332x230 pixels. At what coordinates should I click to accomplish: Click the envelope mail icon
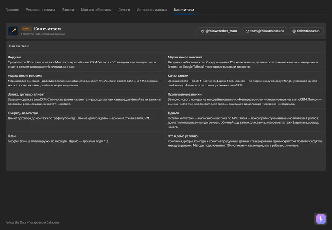[247, 31]
